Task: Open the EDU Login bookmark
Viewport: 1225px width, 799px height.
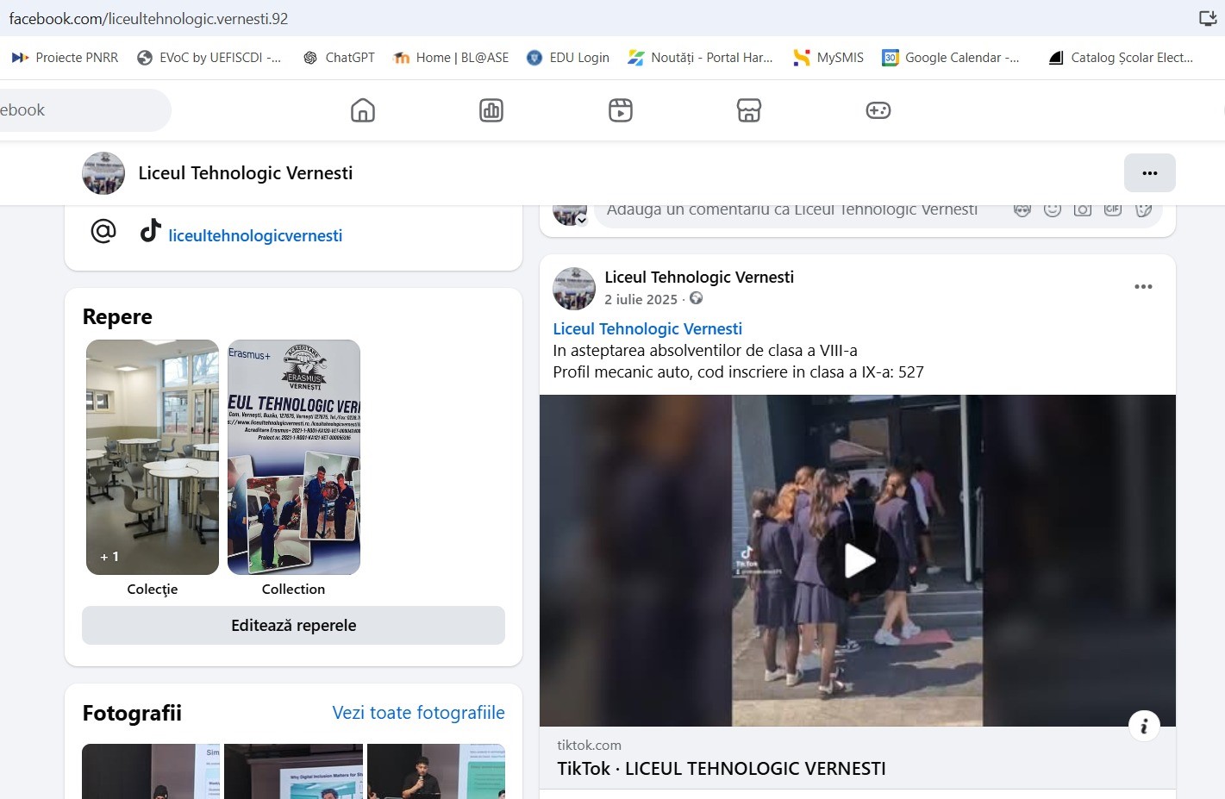Action: click(x=568, y=58)
